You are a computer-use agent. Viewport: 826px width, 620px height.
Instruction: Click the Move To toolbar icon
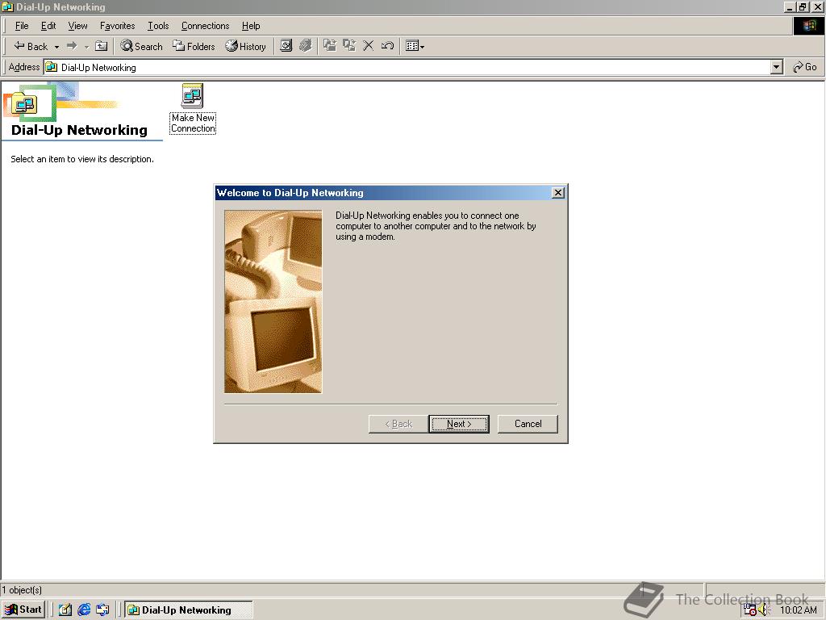pyautogui.click(x=330, y=46)
